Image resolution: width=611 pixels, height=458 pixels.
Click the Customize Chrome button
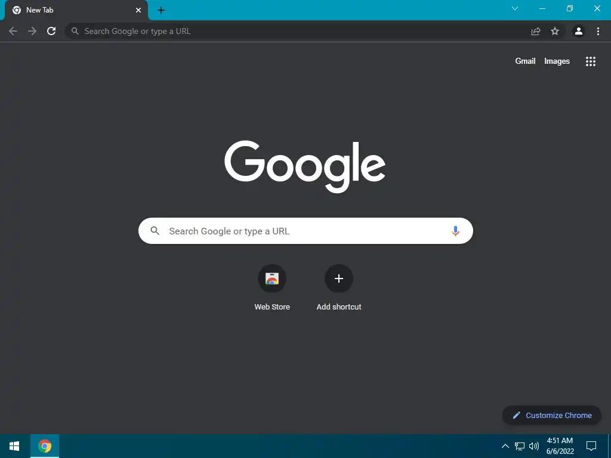[552, 415]
